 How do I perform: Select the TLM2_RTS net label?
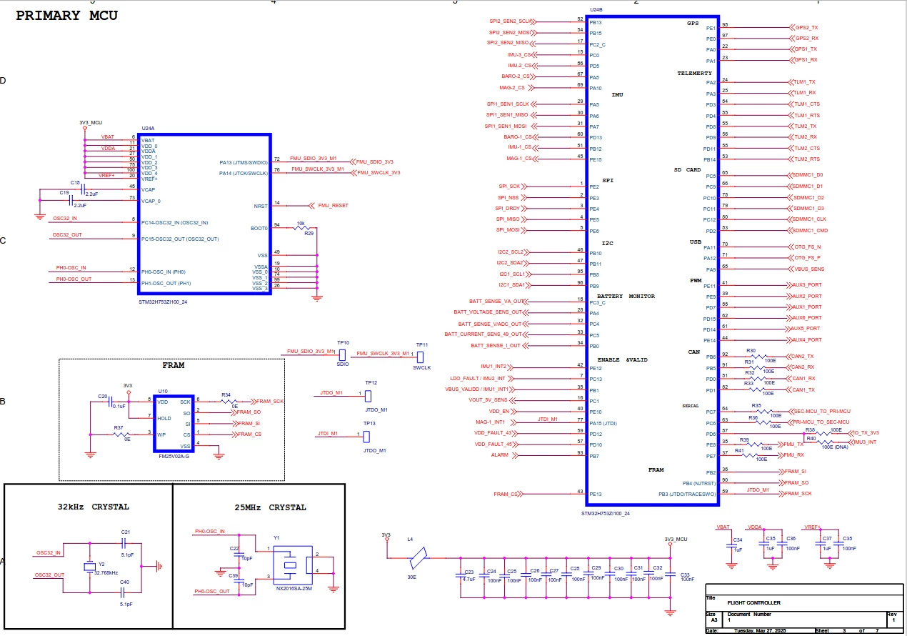[807, 159]
